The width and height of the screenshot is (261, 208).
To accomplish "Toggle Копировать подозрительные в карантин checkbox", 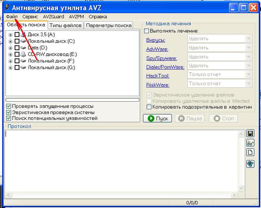I will pyautogui.click(x=149, y=107).
